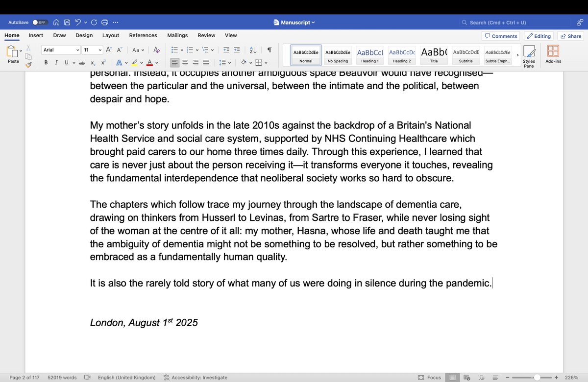
Task: Apply italic formatting
Action: pos(56,63)
